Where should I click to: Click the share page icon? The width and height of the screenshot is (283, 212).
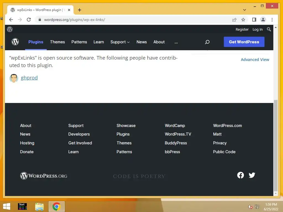234,20
